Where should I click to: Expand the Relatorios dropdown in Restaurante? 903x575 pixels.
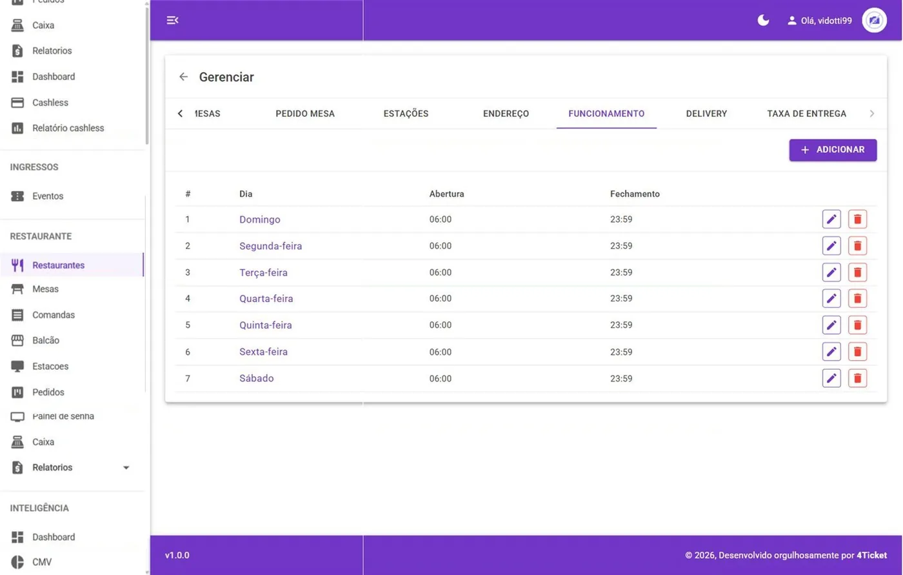[126, 468]
